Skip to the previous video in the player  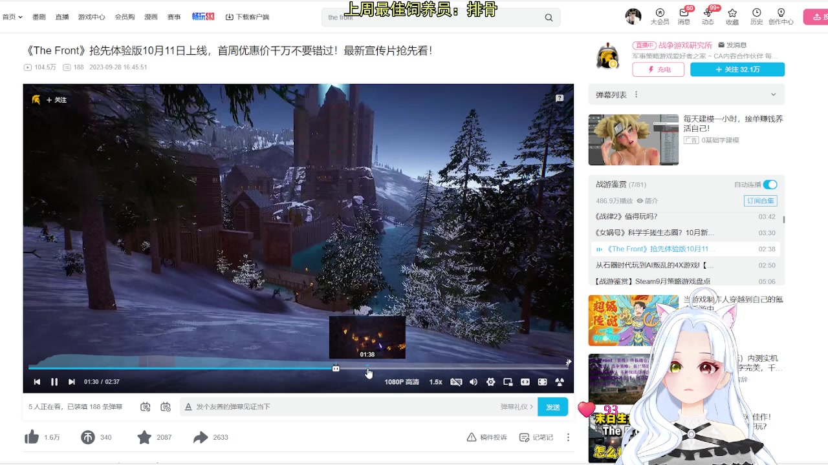[37, 382]
